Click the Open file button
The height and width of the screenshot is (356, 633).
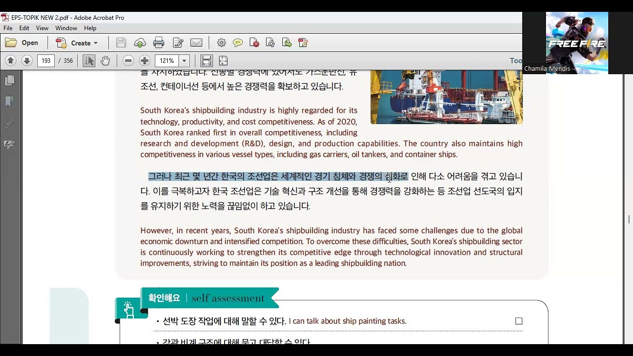point(22,43)
